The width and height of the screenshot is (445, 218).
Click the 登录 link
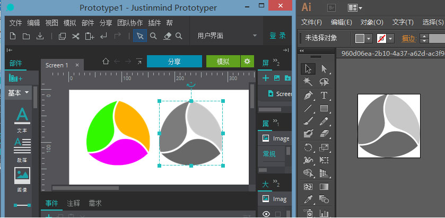277,36
